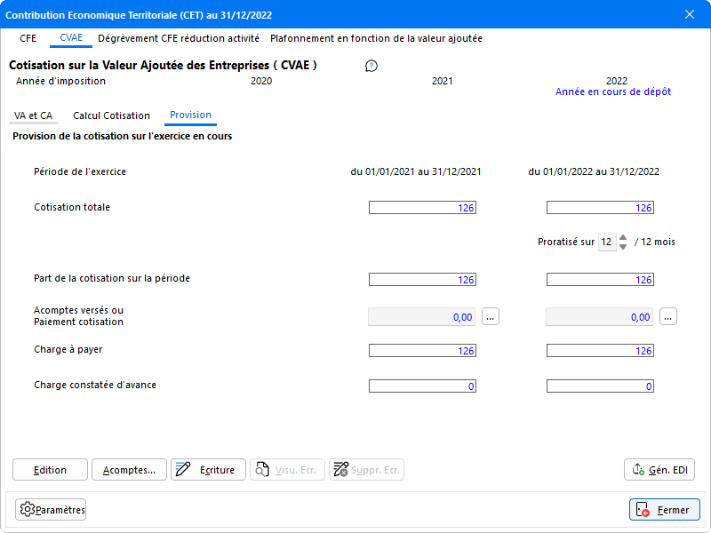Increase the prorata months with up arrow
Image resolution: width=711 pixels, height=533 pixels.
pyautogui.click(x=623, y=237)
